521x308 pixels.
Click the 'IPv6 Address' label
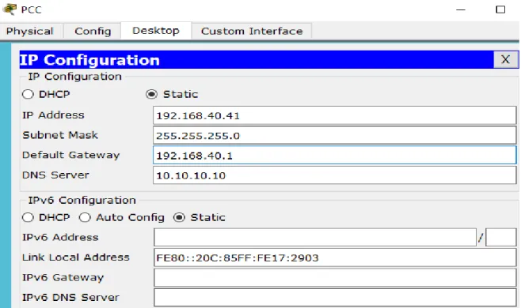coord(60,238)
